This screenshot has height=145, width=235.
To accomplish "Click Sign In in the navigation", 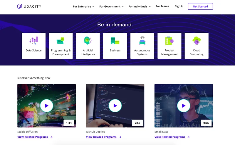I will [179, 6].
